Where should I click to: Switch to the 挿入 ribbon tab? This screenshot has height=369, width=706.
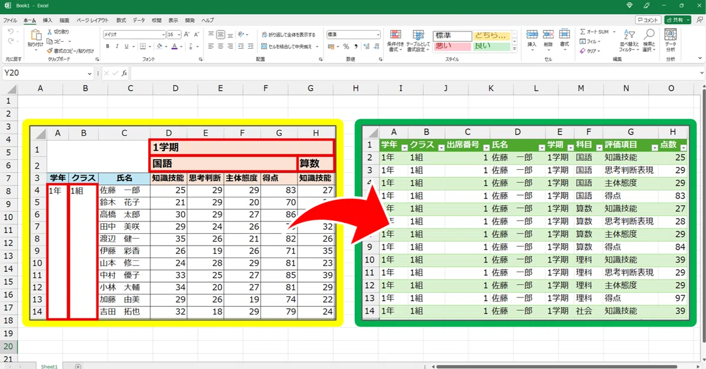point(47,20)
